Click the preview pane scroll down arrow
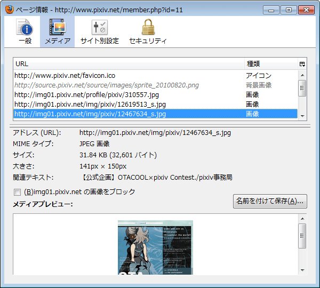320x288 pixels. 302,270
